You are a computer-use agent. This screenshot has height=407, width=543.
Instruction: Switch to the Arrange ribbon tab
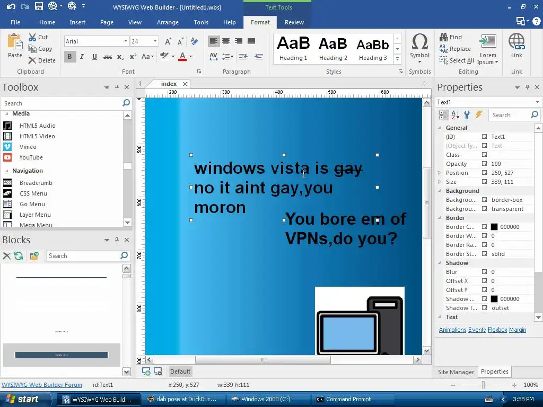click(x=168, y=22)
